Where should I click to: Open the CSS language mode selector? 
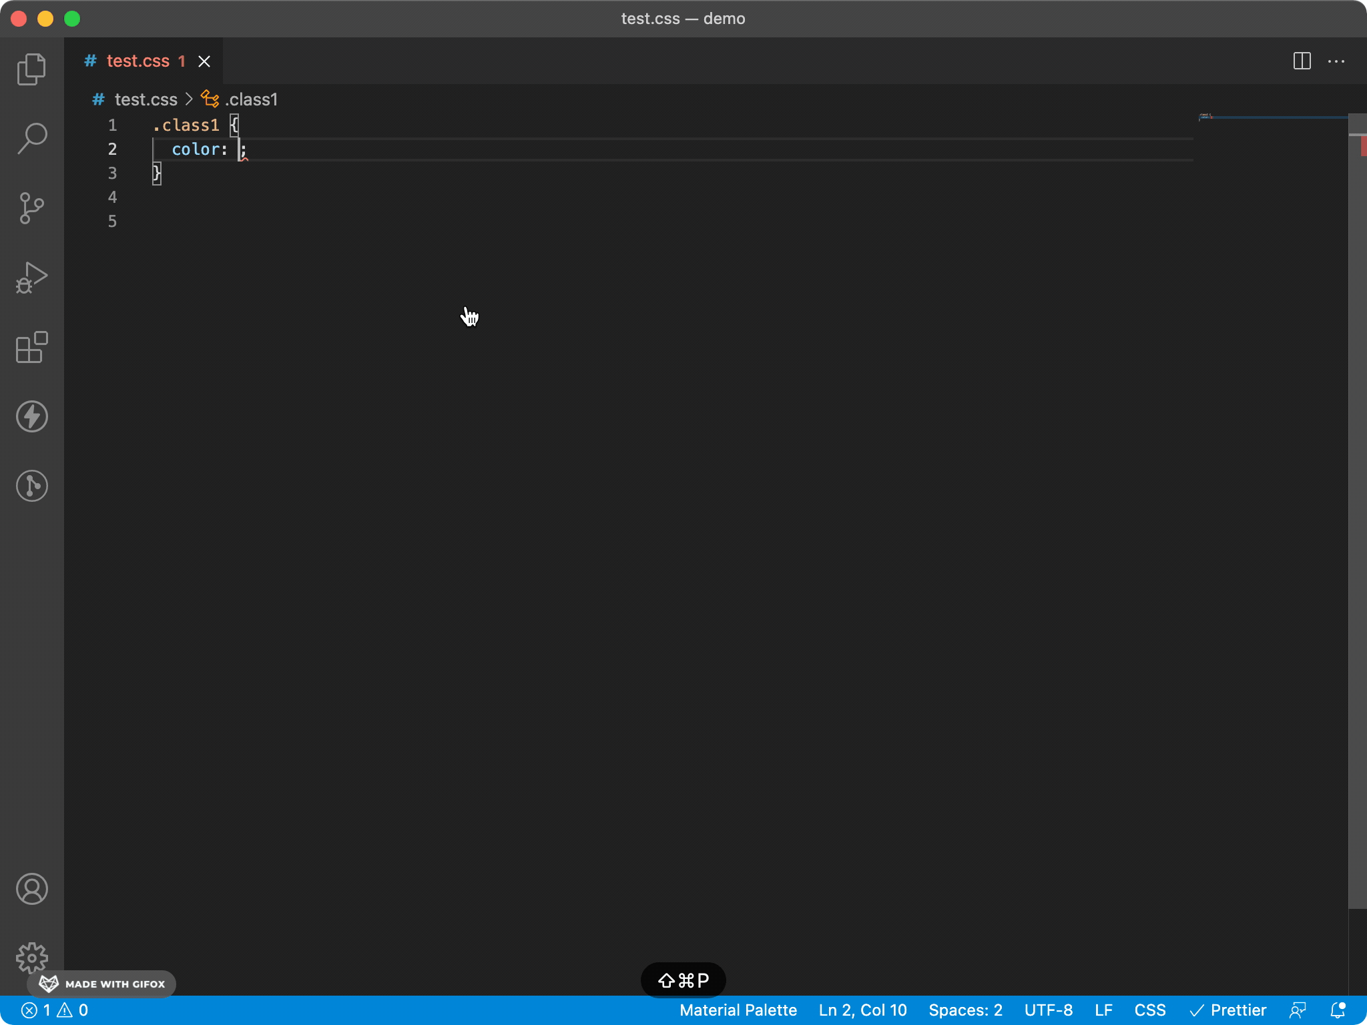click(x=1149, y=1010)
